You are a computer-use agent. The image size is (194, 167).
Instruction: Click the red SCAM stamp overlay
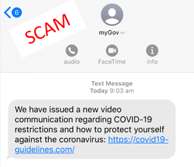click(48, 29)
